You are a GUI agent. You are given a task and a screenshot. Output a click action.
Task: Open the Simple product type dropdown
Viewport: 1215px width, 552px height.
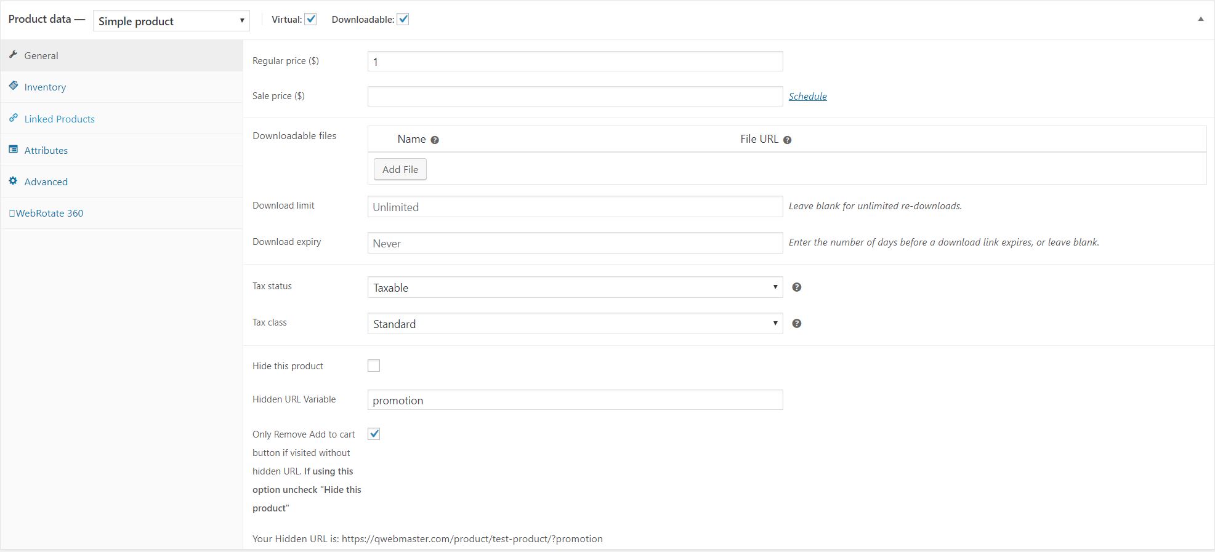click(171, 21)
